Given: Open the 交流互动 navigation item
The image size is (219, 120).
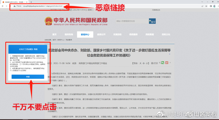Looking at the screenshot, I should [x=117, y=34].
